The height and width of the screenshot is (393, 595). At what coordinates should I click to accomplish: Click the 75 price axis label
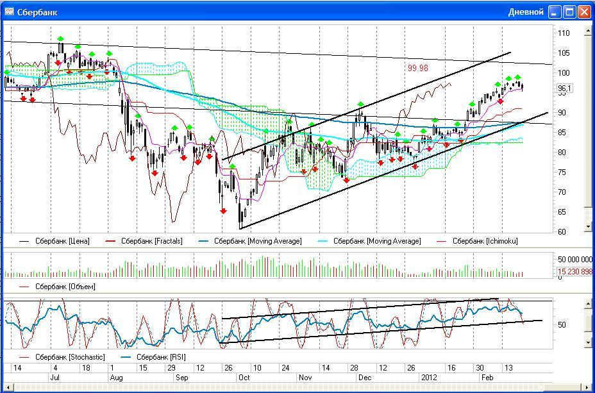[564, 172]
